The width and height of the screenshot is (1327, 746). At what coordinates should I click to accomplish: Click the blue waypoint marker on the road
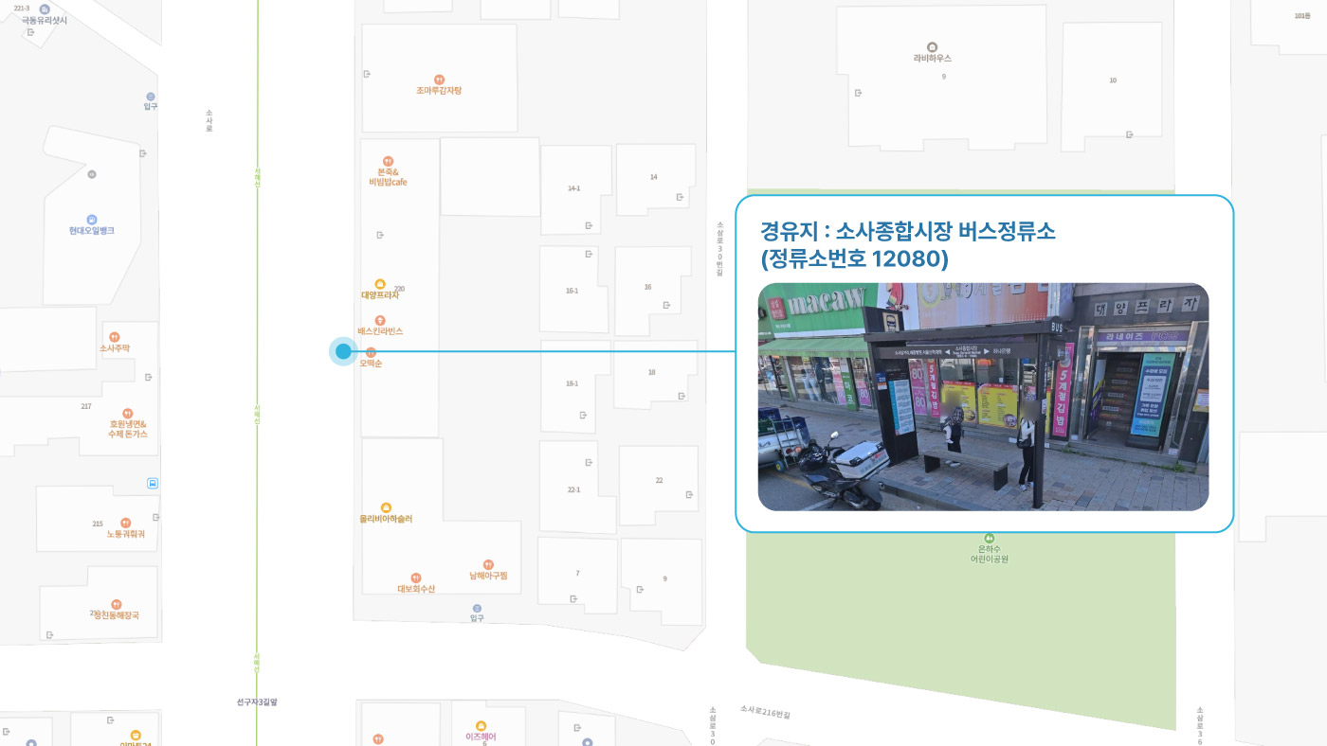point(343,351)
